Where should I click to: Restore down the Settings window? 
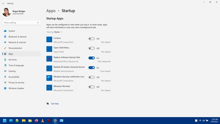(210, 2)
